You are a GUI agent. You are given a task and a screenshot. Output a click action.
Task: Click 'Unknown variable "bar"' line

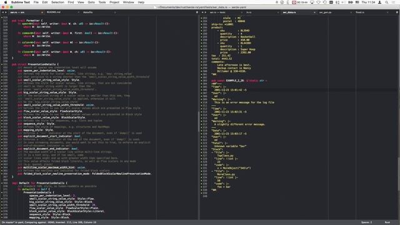pyautogui.click(x=230, y=146)
